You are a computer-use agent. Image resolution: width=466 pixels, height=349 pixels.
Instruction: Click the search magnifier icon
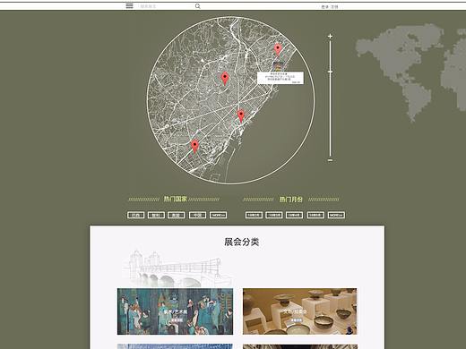click(x=197, y=6)
